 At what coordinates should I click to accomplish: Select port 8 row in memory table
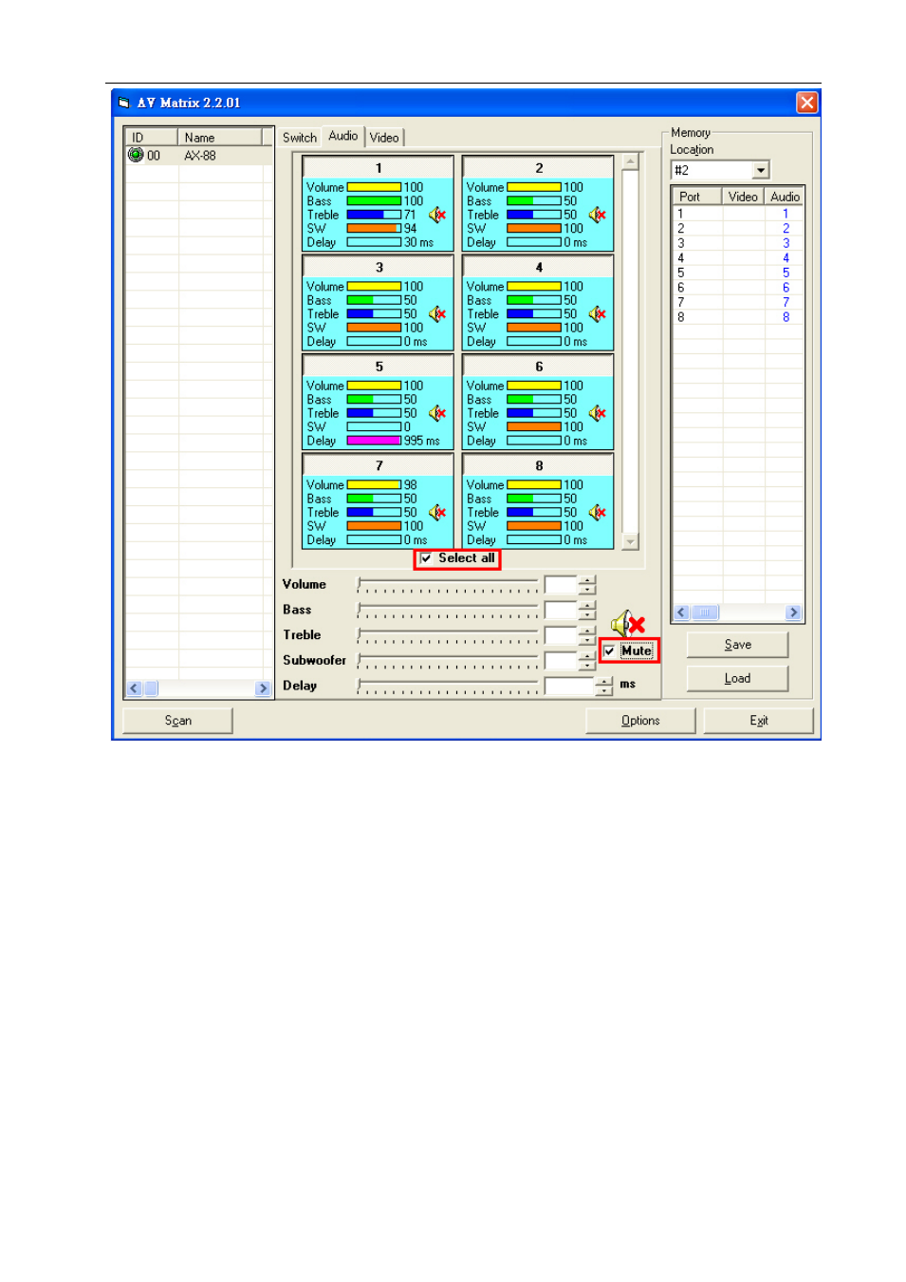click(x=738, y=317)
